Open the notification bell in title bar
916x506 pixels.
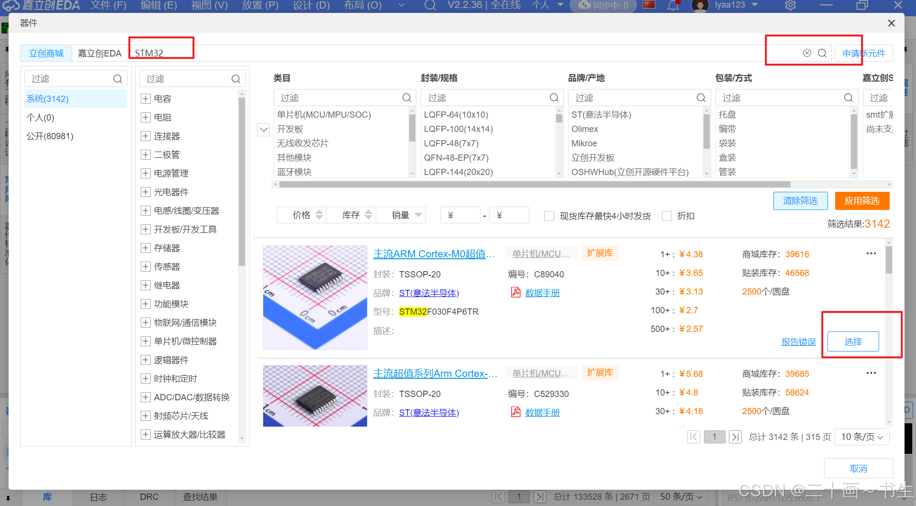673,5
